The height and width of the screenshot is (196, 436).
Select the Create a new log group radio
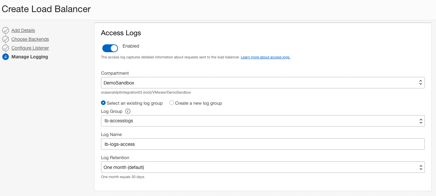[x=172, y=103]
